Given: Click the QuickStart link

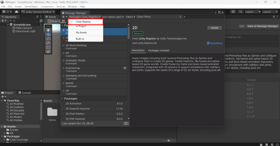Looking at the screenshot, I should pos(215,43).
